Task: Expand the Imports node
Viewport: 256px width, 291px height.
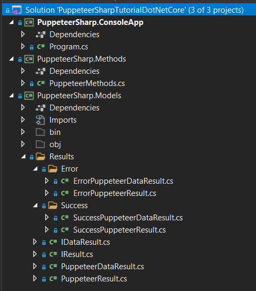Action: point(23,119)
